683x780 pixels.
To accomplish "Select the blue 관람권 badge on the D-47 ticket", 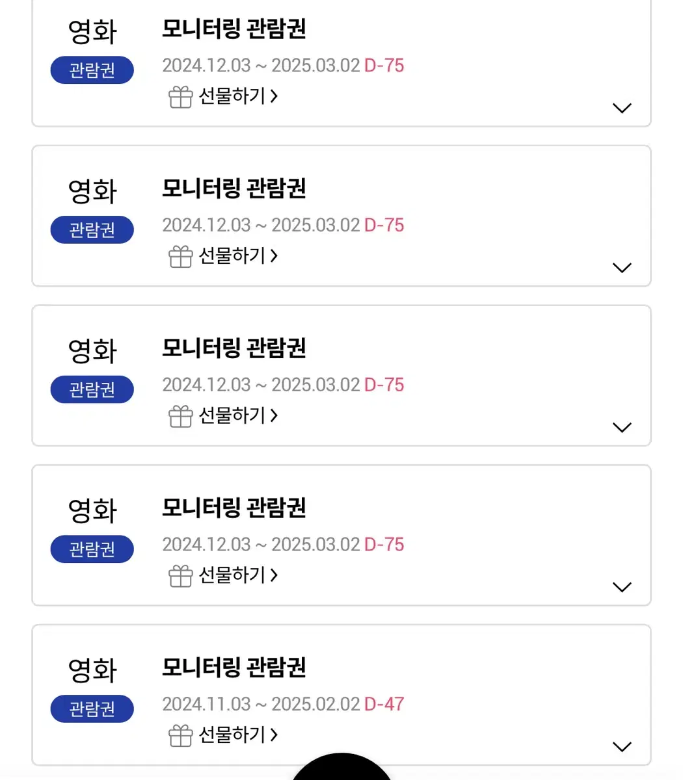I will pyautogui.click(x=92, y=708).
